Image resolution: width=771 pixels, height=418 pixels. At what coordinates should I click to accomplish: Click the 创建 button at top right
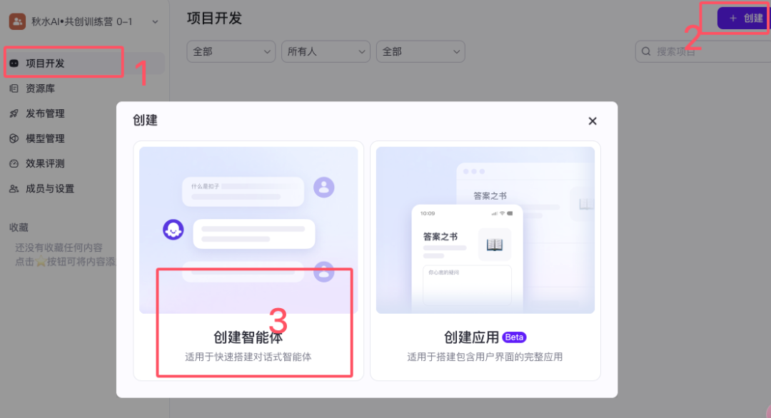click(745, 19)
